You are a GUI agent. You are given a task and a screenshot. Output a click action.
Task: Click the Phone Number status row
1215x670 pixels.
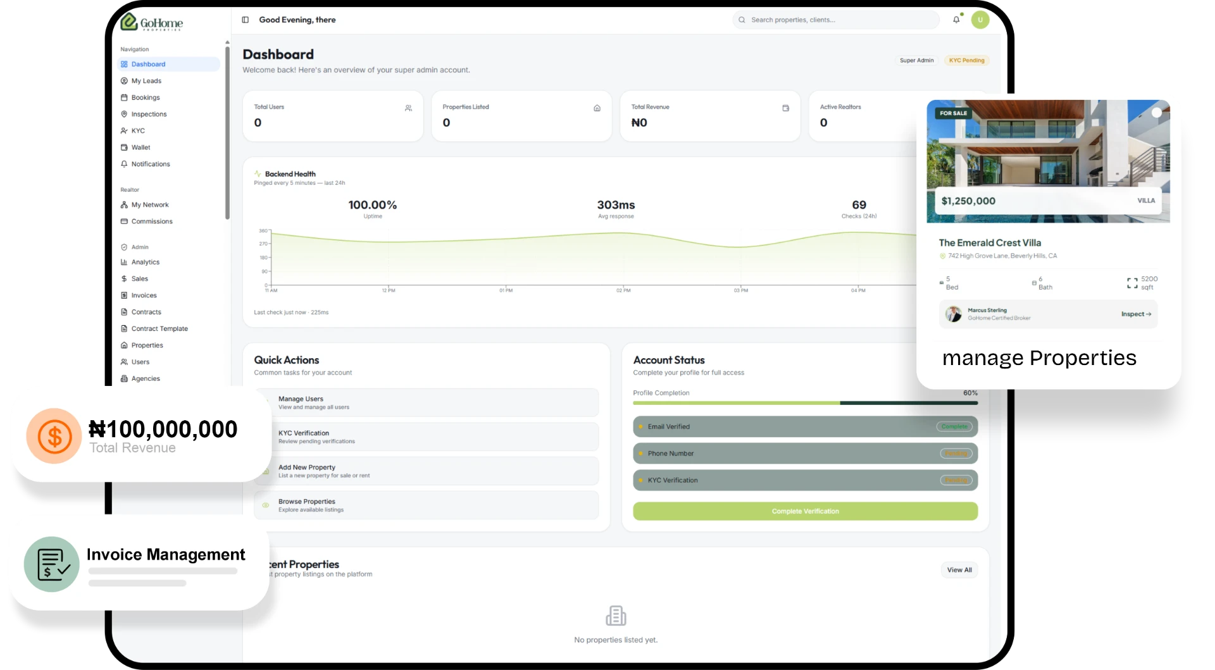click(805, 454)
